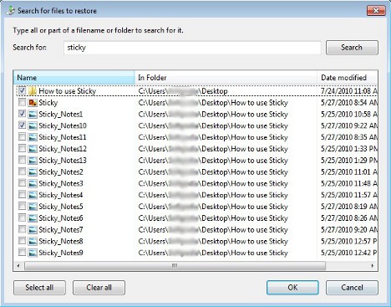Select the file name Sticky_Notes5
This screenshot has width=391, height=307.
tap(61, 207)
